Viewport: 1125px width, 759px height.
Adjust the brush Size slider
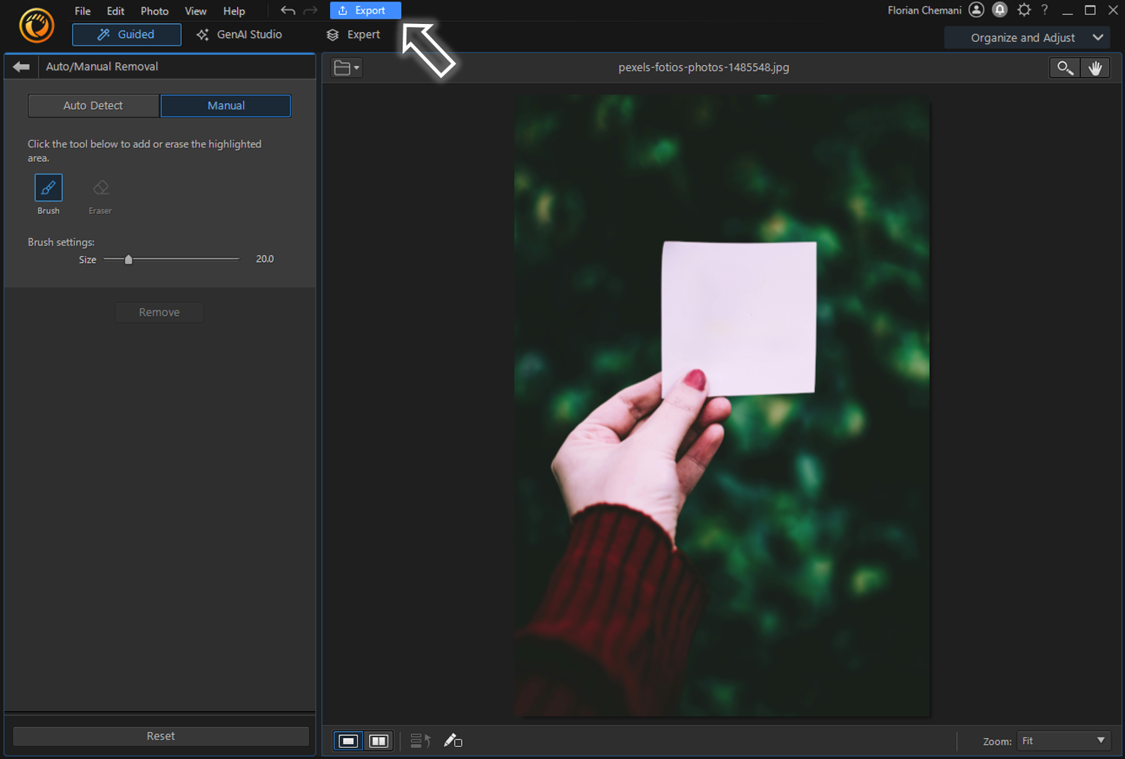(128, 259)
